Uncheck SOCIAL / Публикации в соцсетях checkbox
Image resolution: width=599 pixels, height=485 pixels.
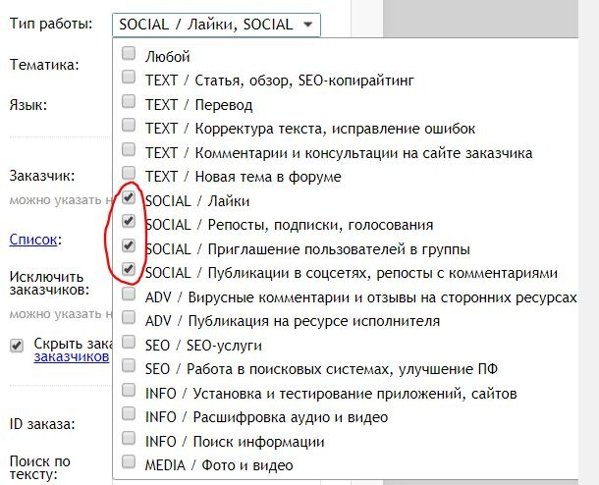pyautogui.click(x=129, y=270)
